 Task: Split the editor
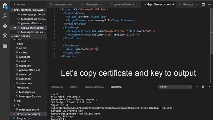pos(203,4)
